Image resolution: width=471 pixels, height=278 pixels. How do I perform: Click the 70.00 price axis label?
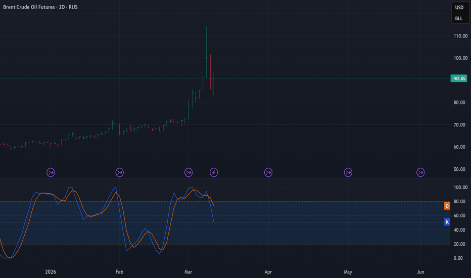point(459,125)
